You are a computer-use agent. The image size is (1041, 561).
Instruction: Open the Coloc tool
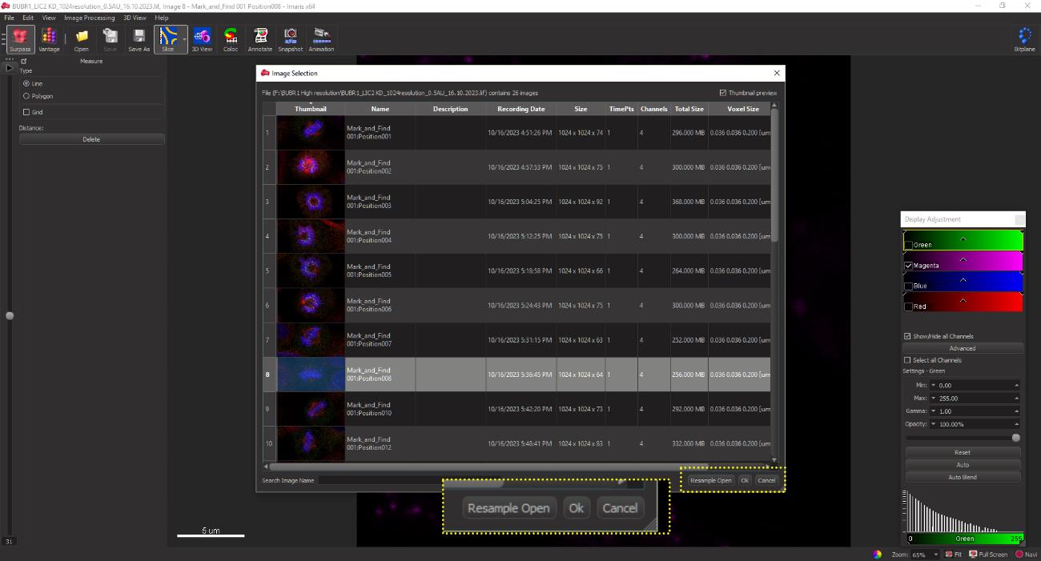[231, 39]
